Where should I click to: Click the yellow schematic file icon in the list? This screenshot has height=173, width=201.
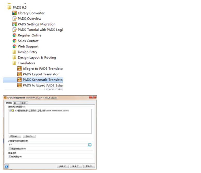click(x=13, y=111)
